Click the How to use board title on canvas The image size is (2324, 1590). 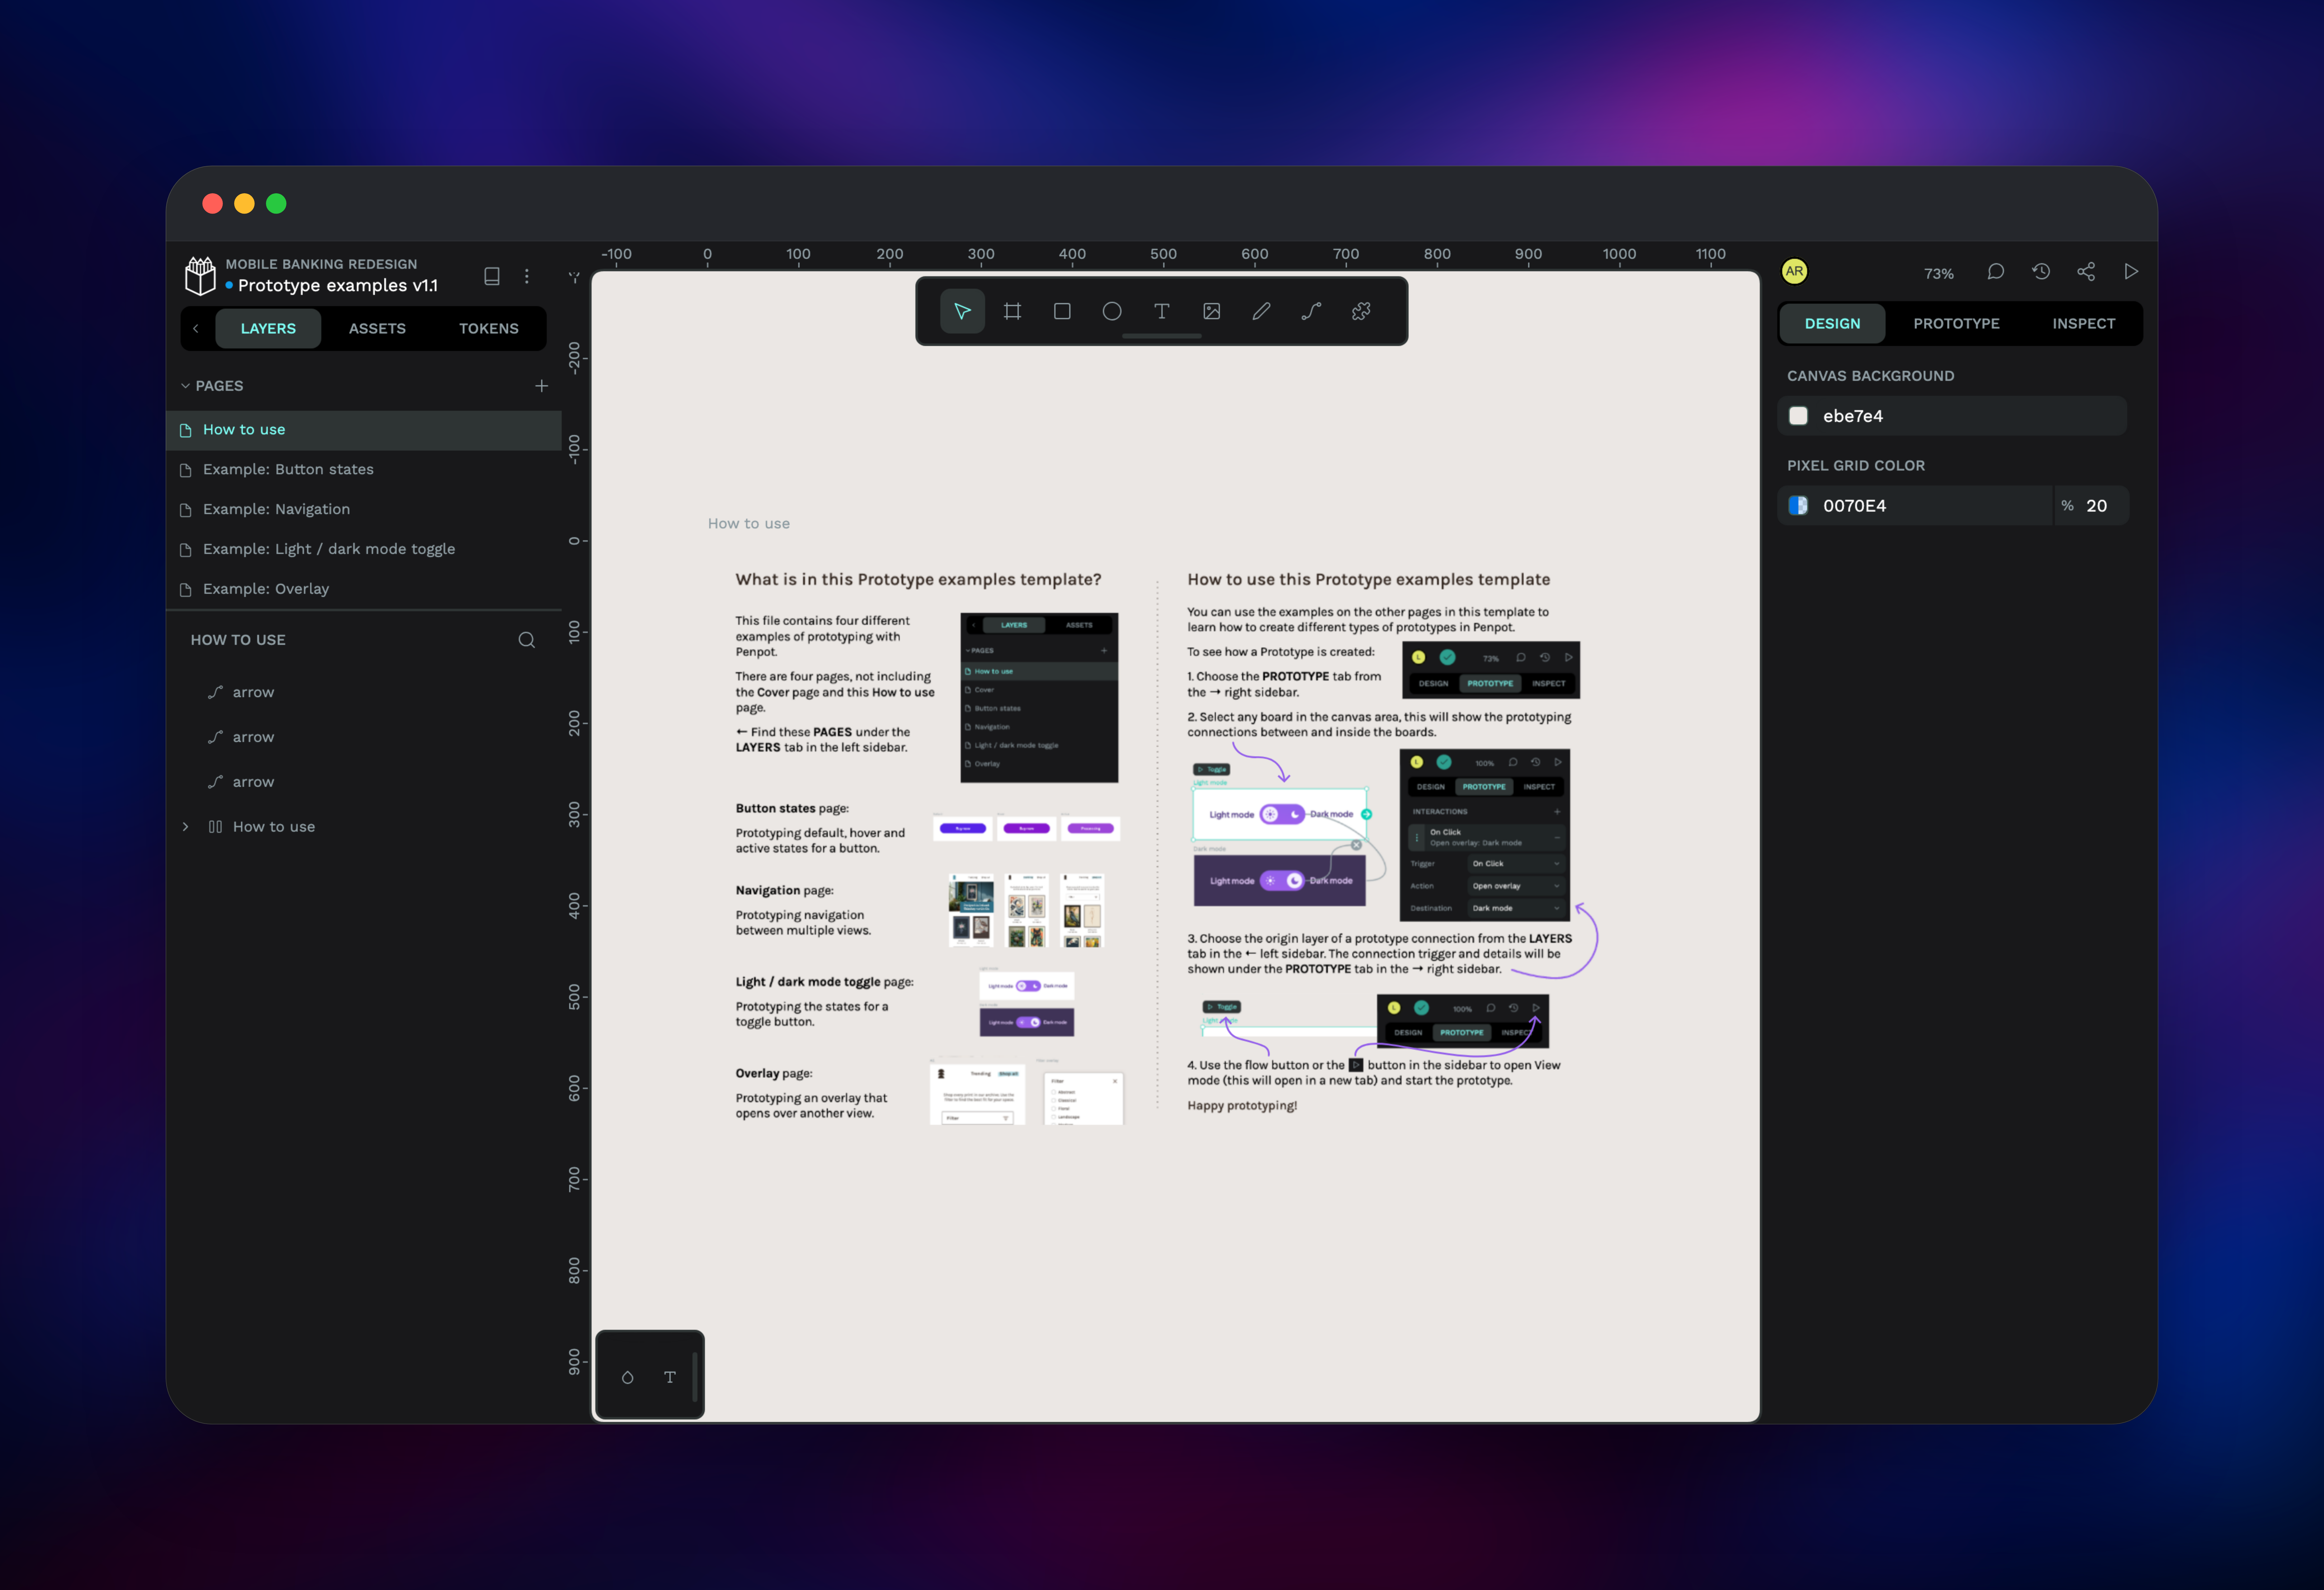tap(749, 524)
